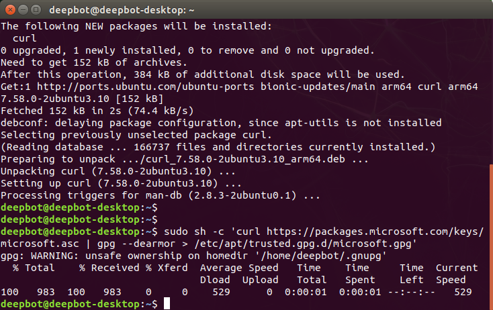The height and width of the screenshot is (310, 493).
Task: Click the '% Received' column header
Action: (x=109, y=268)
